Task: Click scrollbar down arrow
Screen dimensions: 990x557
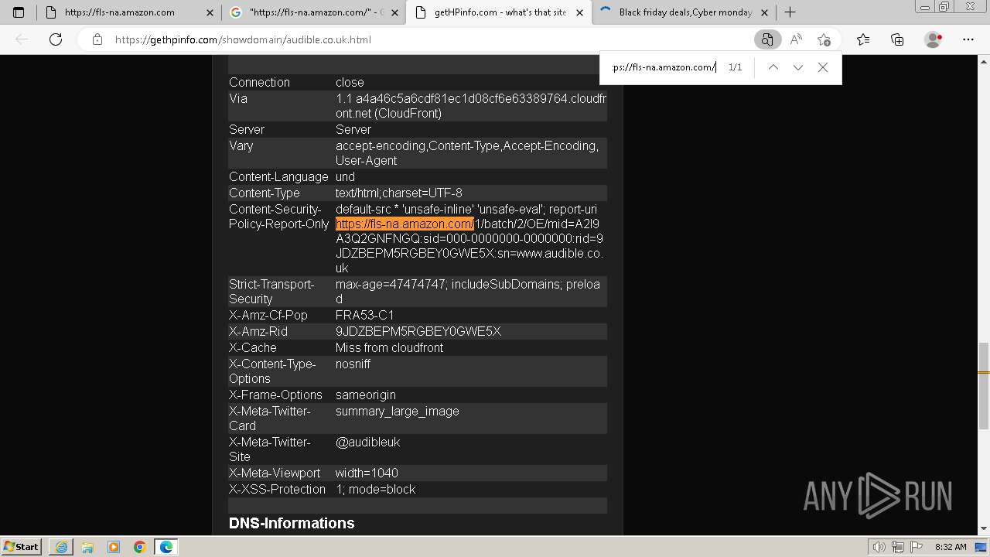Action: tap(984, 529)
